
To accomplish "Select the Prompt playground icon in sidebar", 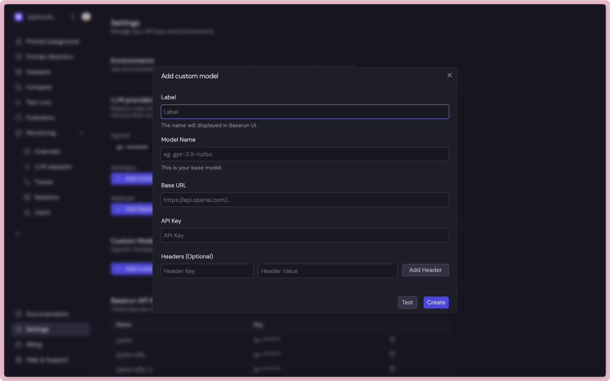I will click(18, 41).
